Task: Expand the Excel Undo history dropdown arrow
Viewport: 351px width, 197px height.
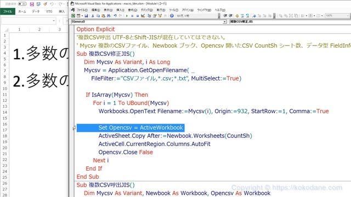Action: [55, 4]
